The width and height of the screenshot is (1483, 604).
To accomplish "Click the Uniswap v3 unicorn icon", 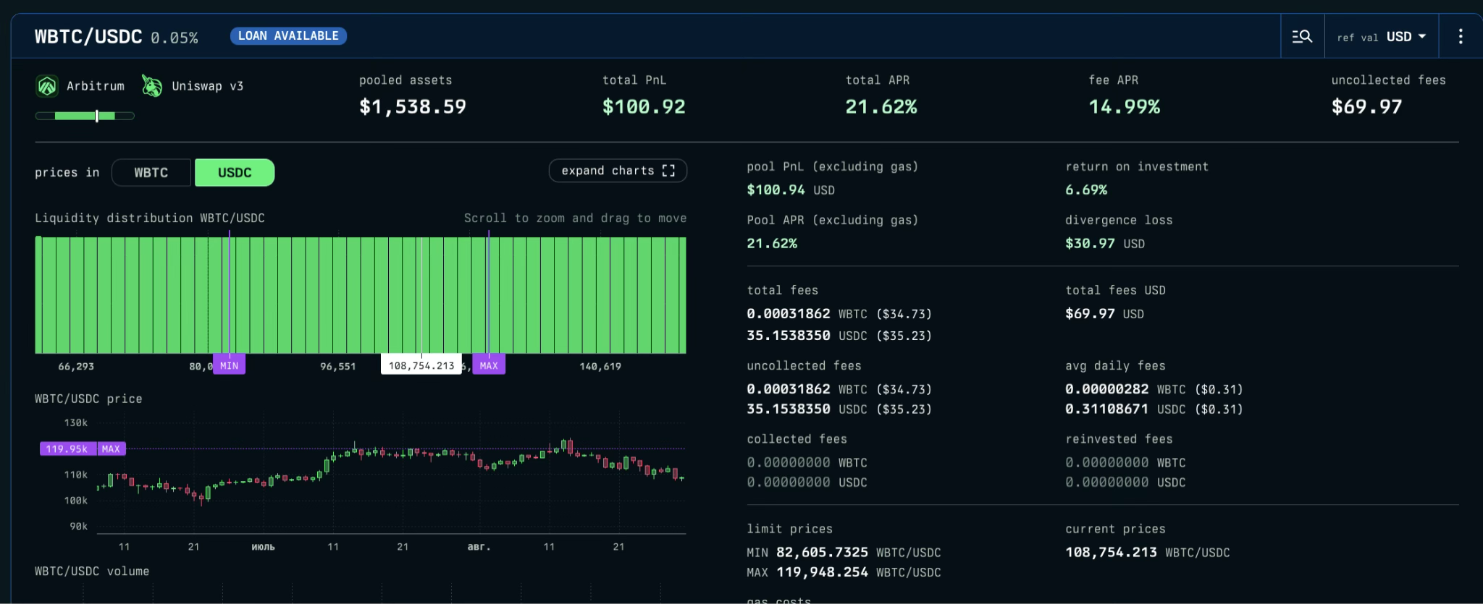I will point(152,86).
